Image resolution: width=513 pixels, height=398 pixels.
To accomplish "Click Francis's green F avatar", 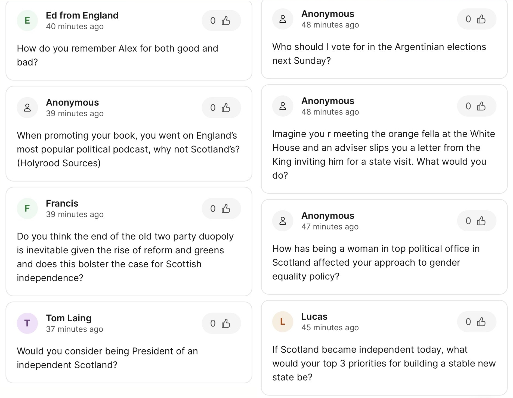I will click(27, 209).
